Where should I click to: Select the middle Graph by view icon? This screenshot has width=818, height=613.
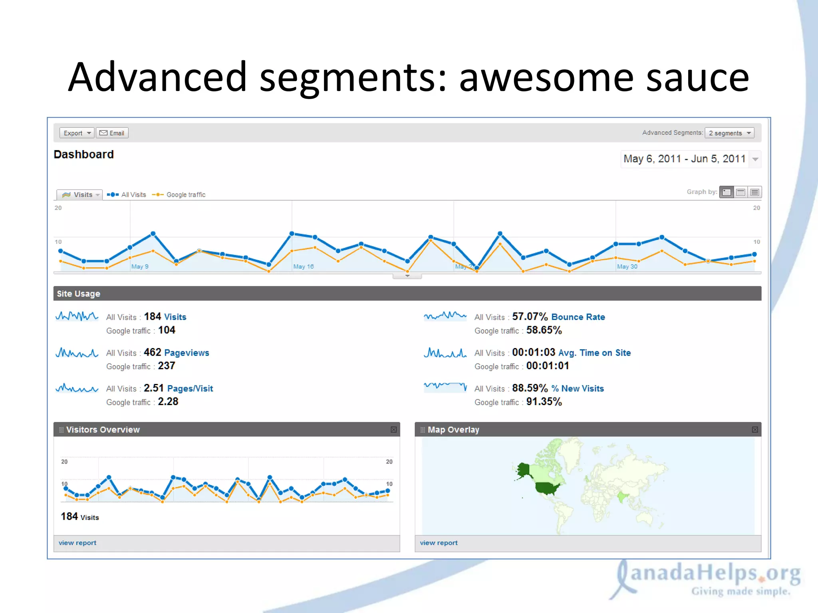click(x=741, y=192)
